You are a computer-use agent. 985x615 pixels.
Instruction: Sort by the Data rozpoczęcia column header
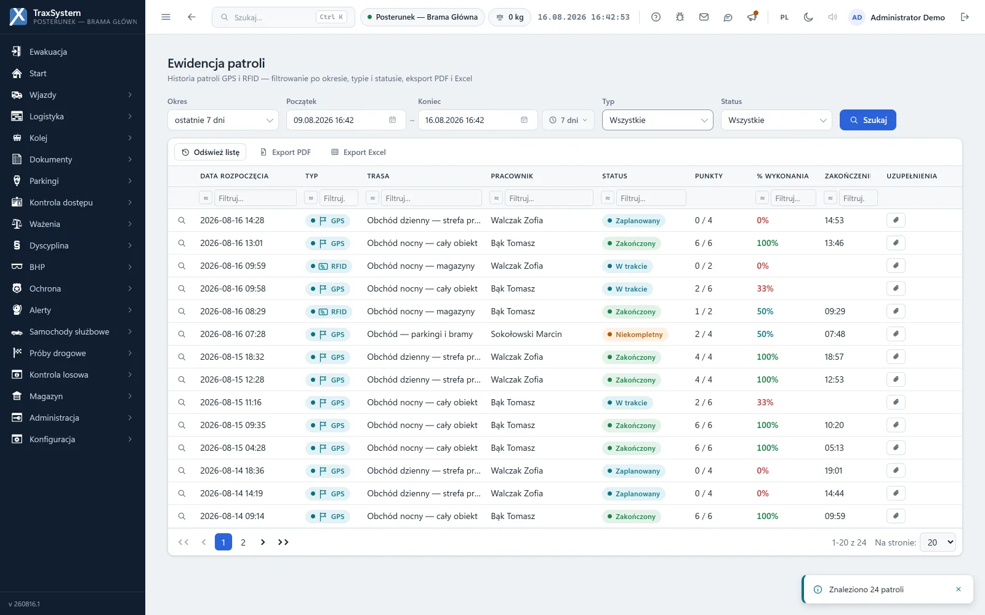234,176
